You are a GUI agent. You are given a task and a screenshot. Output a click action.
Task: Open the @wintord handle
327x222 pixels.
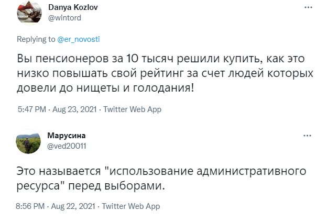(x=64, y=17)
